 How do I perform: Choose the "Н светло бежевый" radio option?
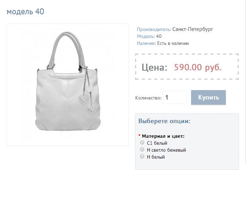click(142, 149)
